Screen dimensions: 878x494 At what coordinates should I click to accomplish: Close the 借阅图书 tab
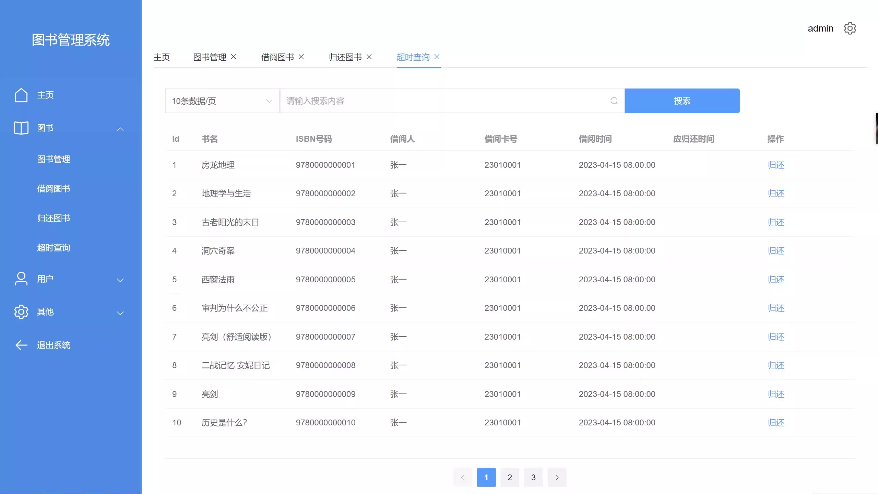tap(301, 57)
